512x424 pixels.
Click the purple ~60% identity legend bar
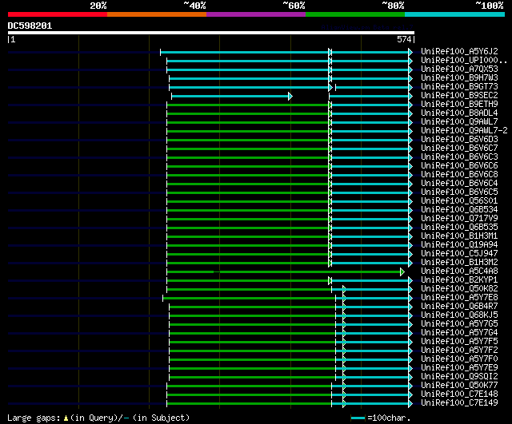(x=256, y=14)
